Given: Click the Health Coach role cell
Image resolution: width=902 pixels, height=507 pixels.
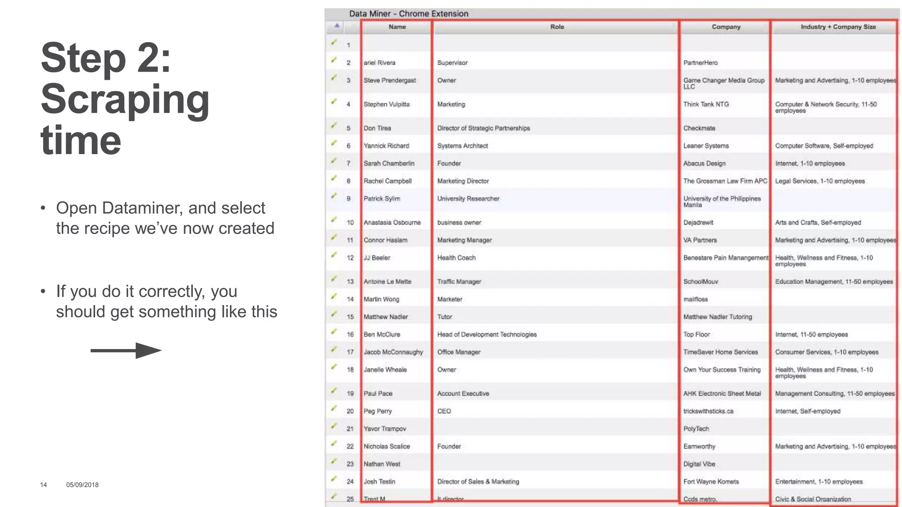Looking at the screenshot, I should coord(456,258).
